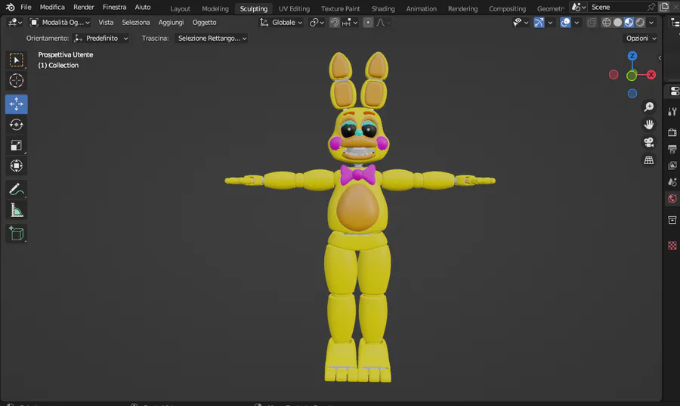This screenshot has height=406, width=680.
Task: Open visibility and selectability filter dropdown
Action: 521,23
